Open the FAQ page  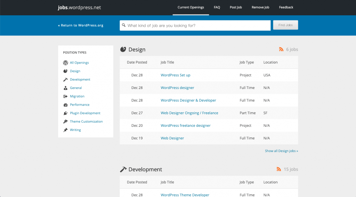click(x=217, y=7)
